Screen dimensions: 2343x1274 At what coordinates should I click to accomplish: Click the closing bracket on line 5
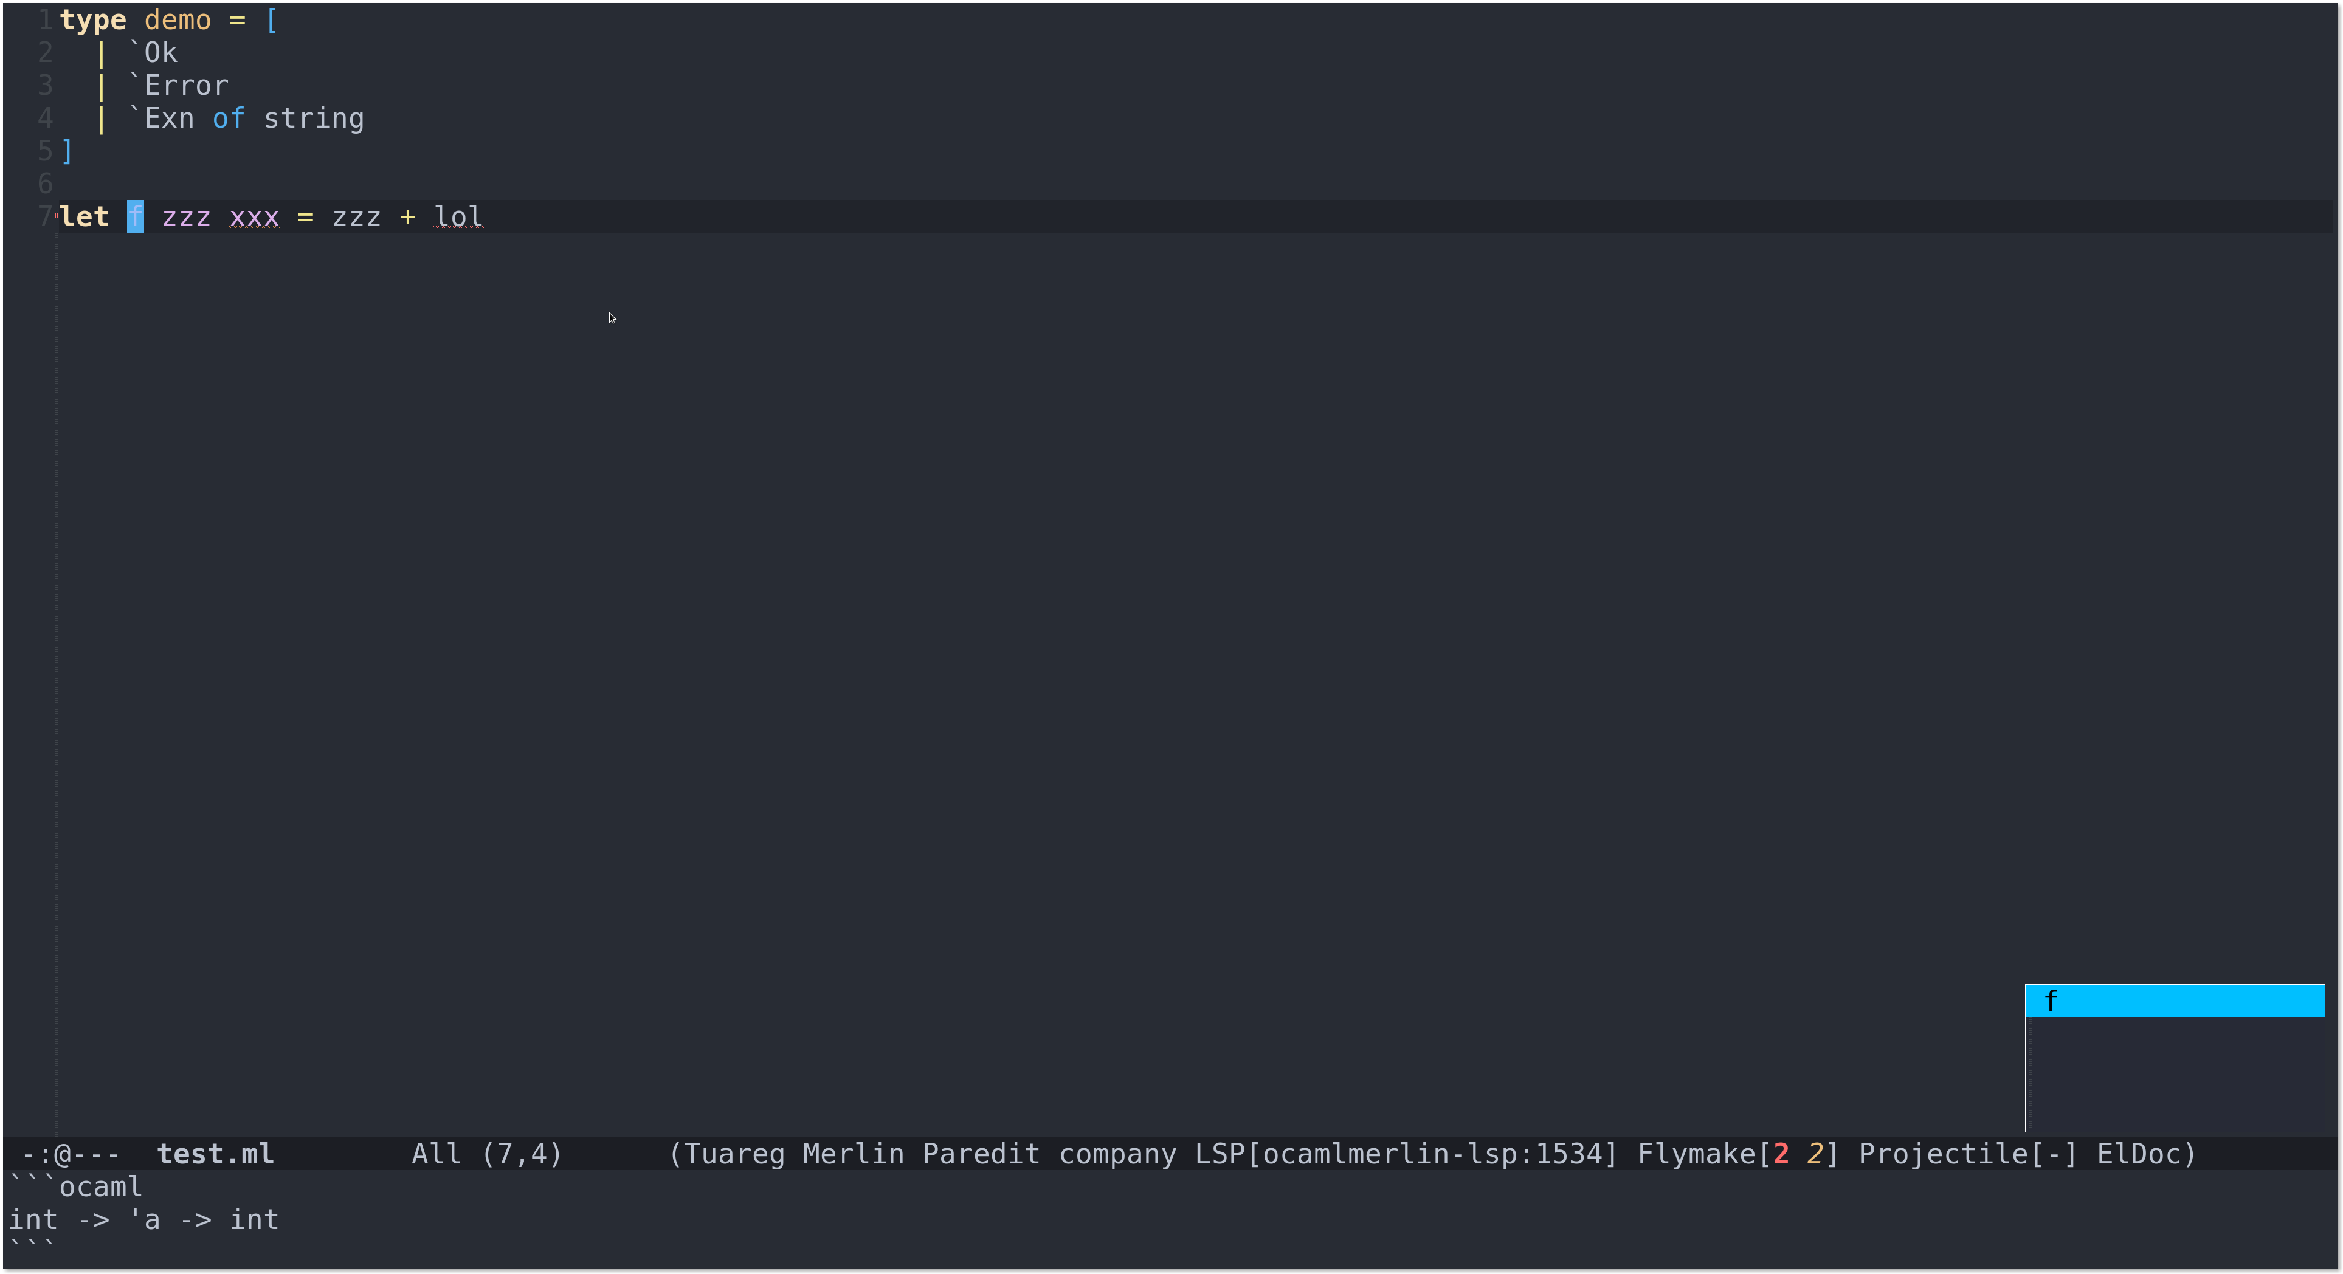click(x=66, y=151)
